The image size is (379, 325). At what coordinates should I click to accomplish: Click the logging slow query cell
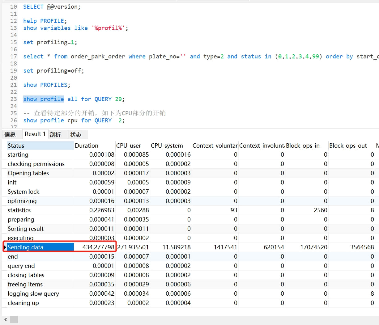40,294
